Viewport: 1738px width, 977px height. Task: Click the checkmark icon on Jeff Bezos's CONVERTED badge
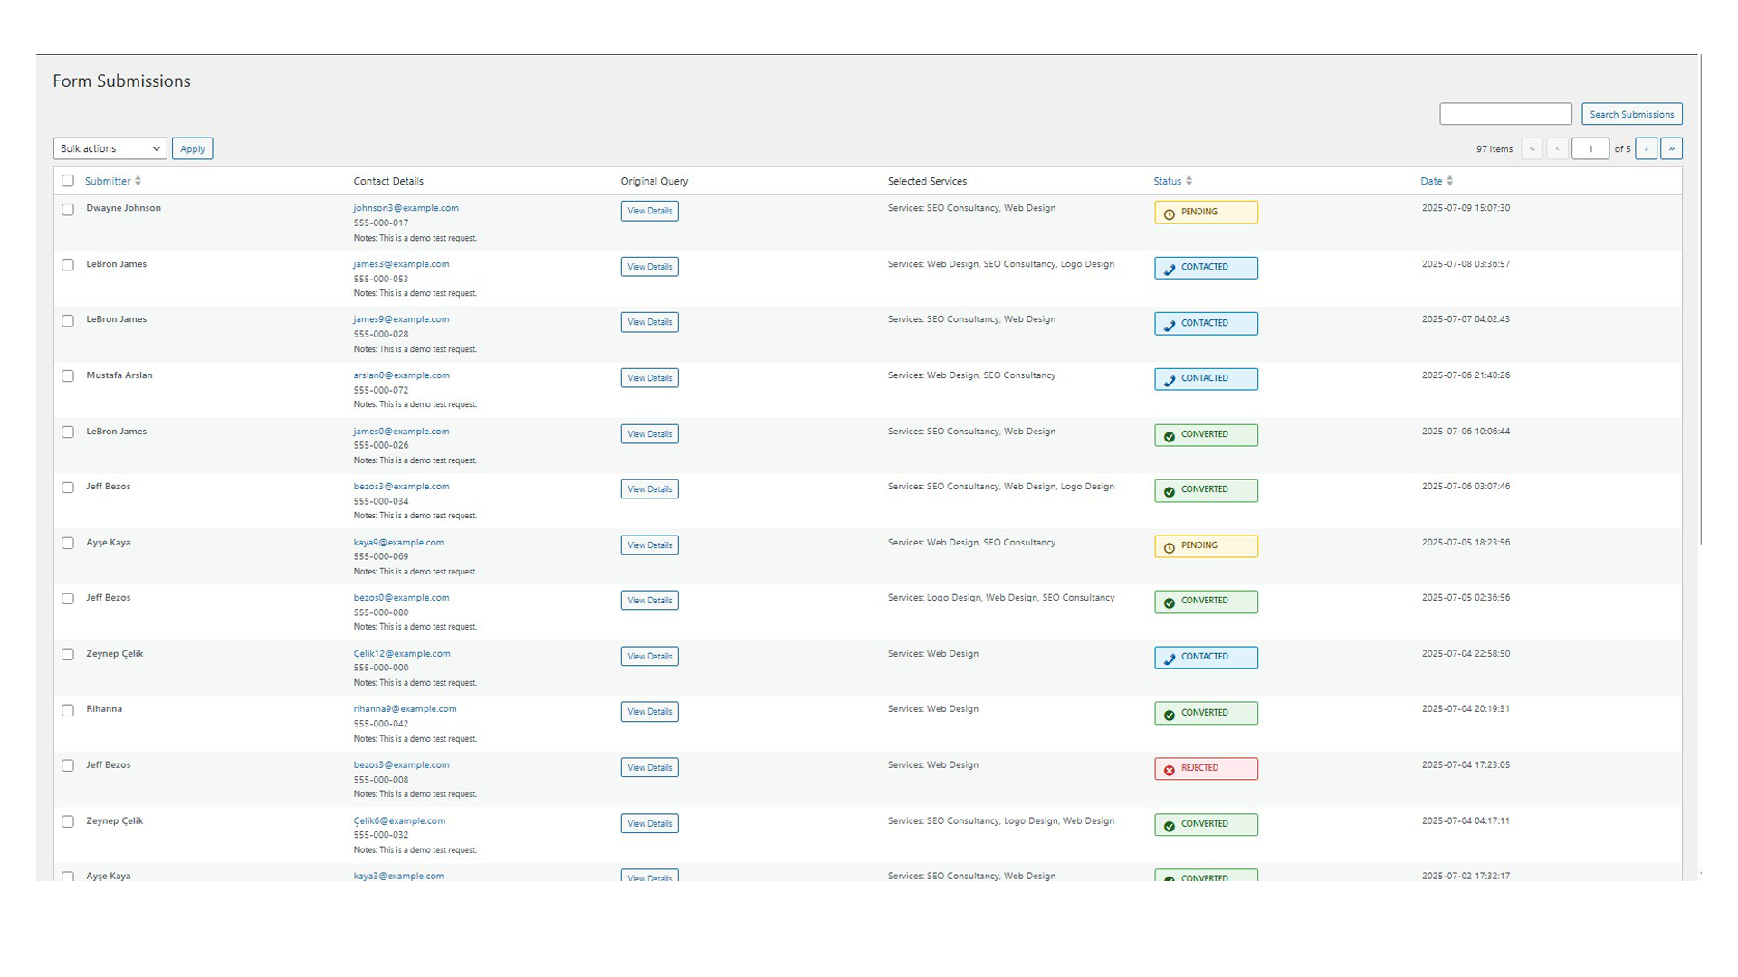click(1170, 489)
